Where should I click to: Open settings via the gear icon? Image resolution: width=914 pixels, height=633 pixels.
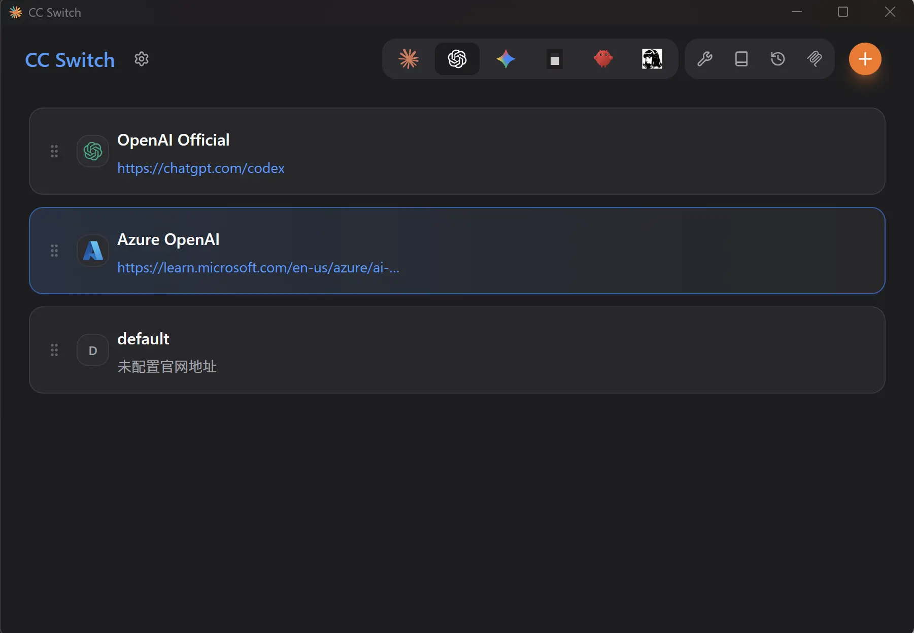point(142,59)
